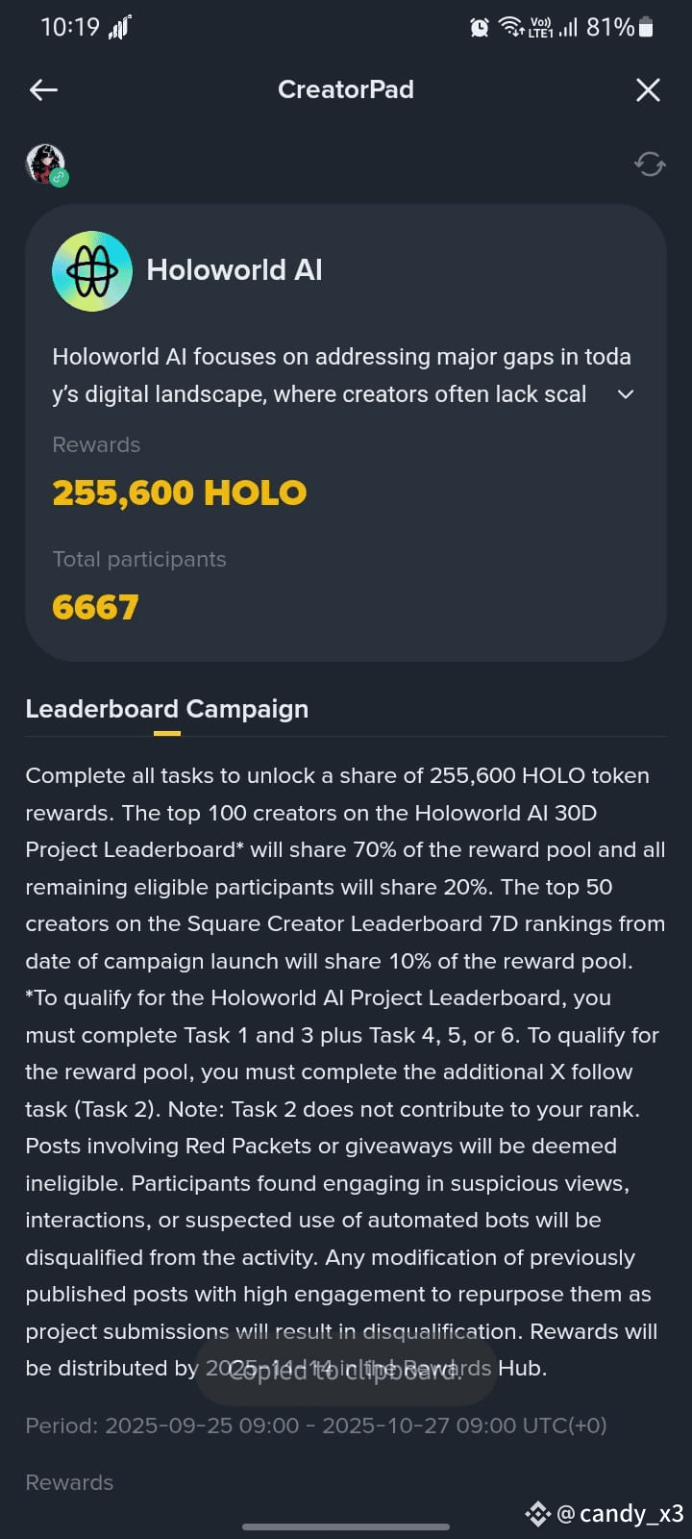Tap the back arrow icon
Screen dimensions: 692x1539
pyautogui.click(x=43, y=89)
